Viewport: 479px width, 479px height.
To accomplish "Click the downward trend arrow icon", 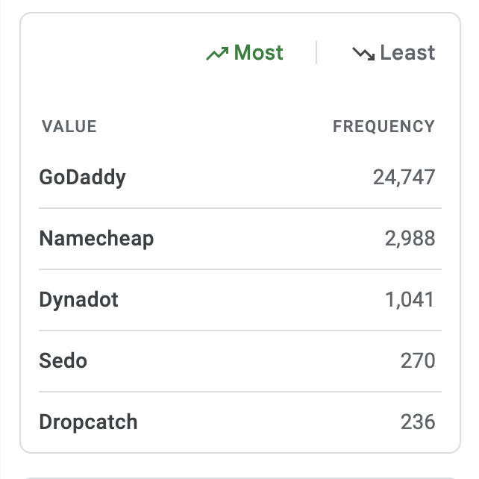I will coord(363,54).
